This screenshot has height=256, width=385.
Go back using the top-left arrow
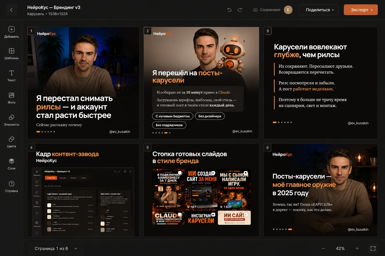point(11,10)
